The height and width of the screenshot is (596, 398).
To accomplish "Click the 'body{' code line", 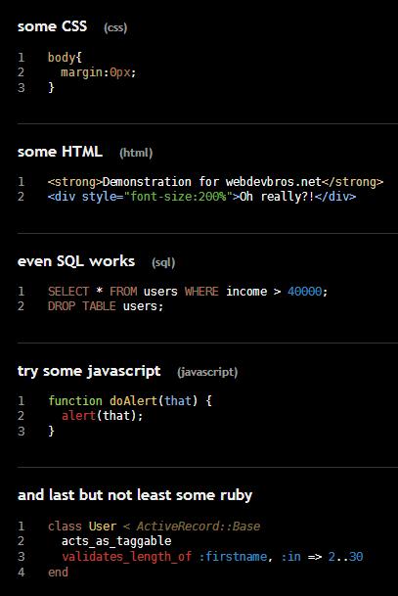I will 65,58.
